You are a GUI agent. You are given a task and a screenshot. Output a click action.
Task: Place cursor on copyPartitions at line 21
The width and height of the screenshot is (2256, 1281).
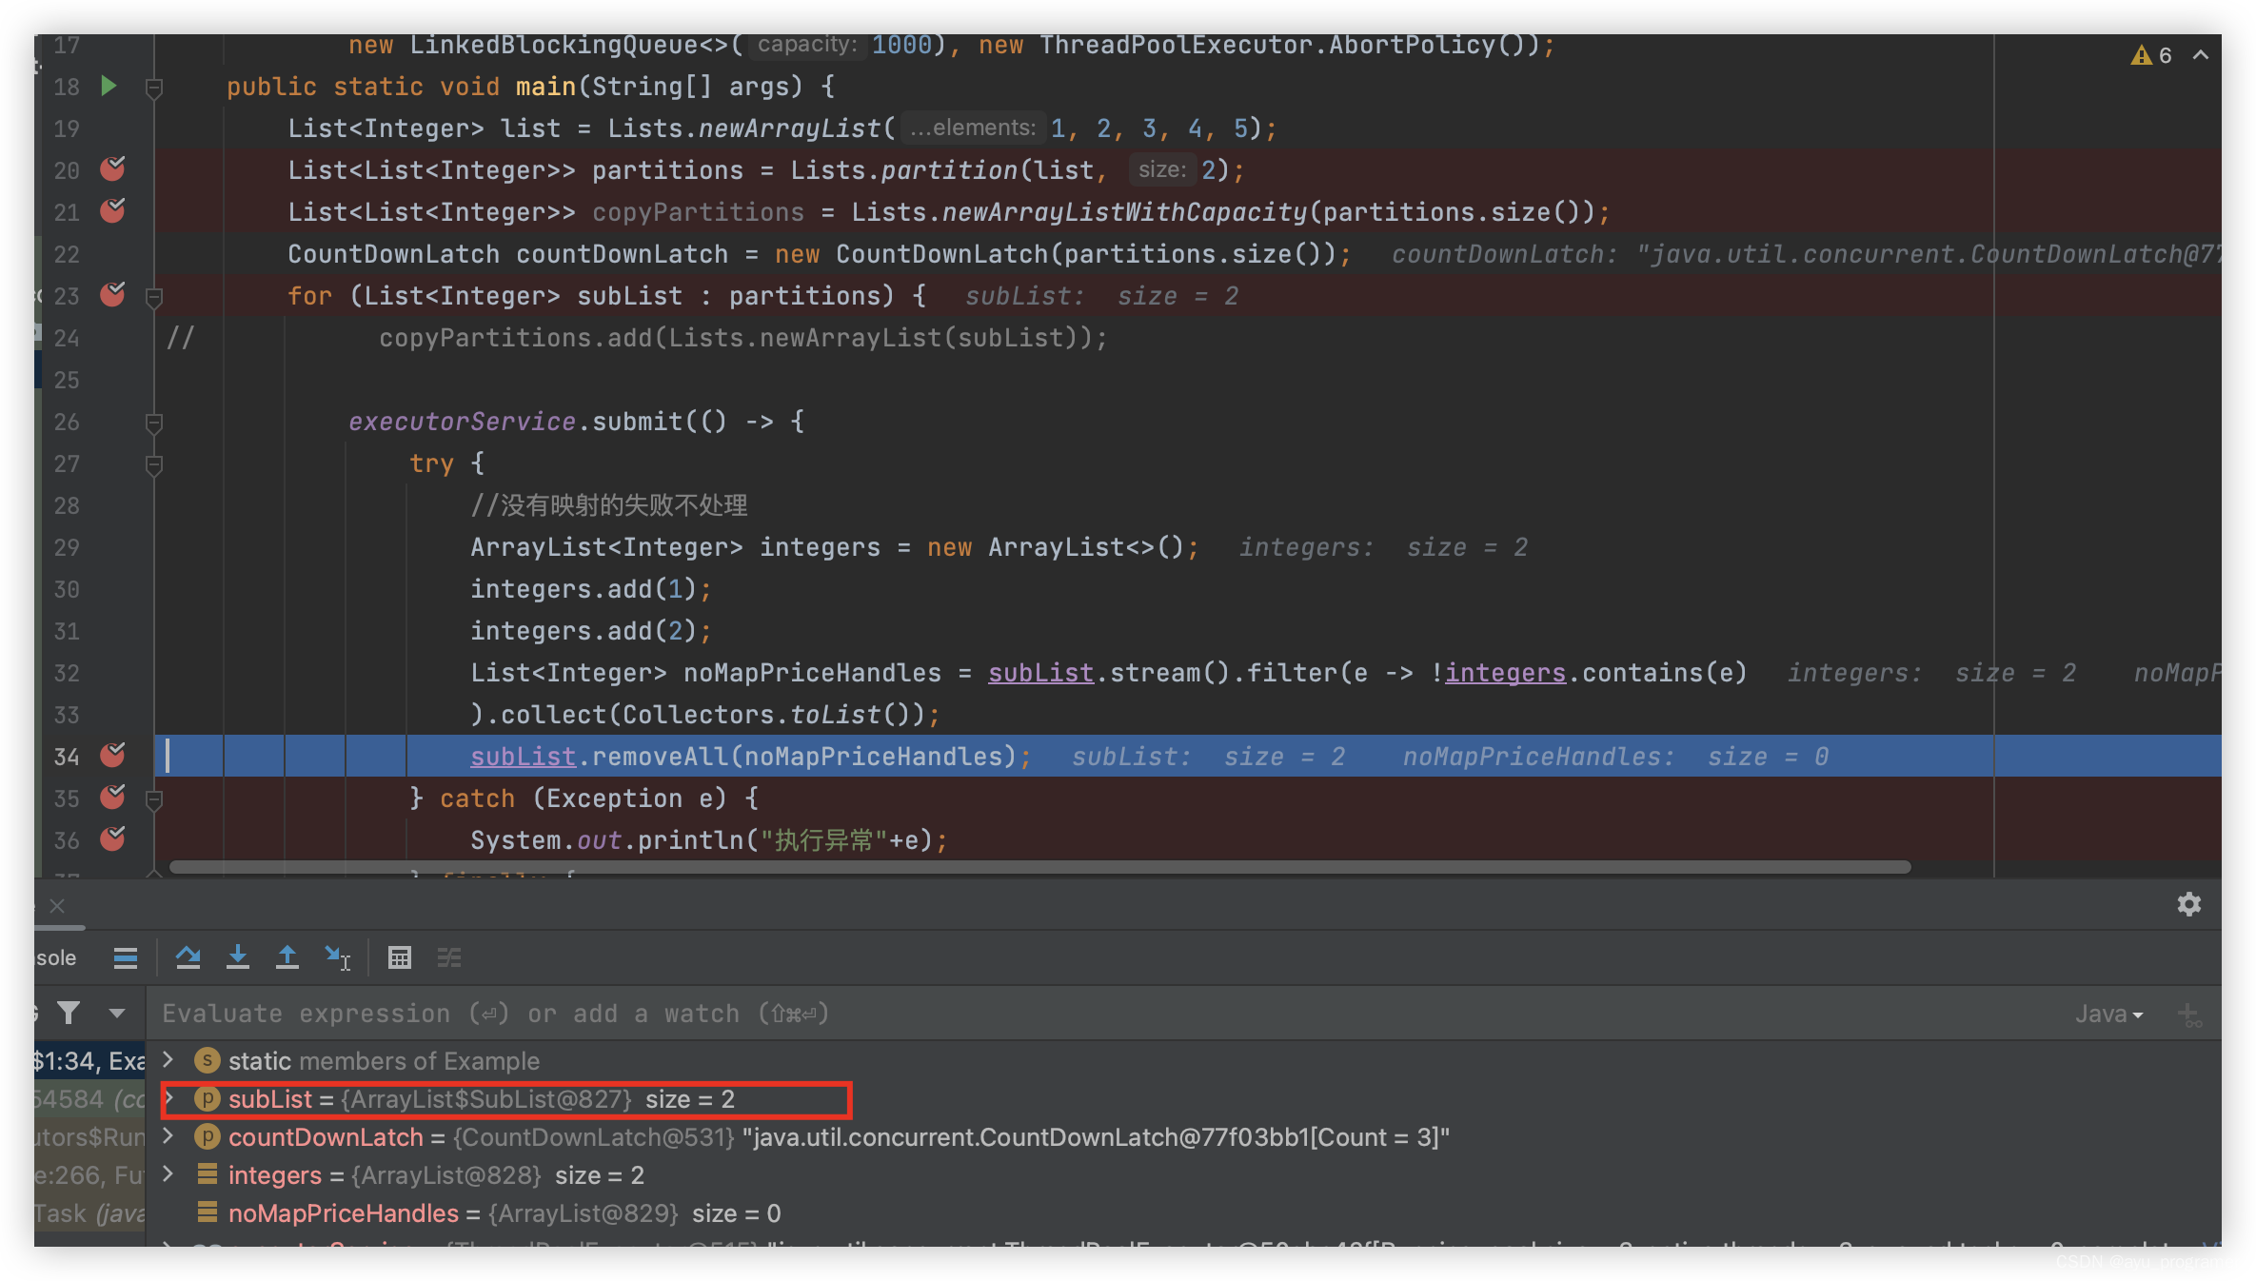(698, 212)
